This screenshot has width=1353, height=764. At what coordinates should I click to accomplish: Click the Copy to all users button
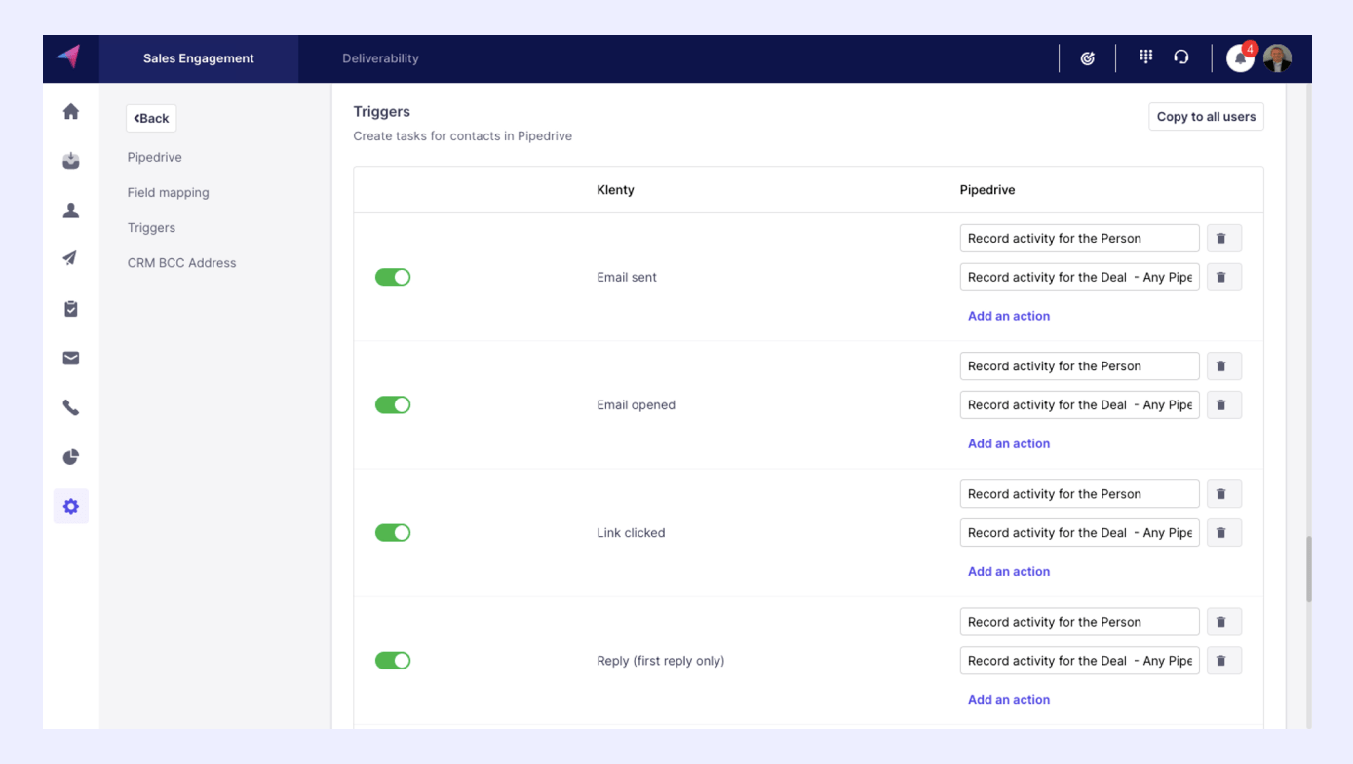coord(1206,117)
